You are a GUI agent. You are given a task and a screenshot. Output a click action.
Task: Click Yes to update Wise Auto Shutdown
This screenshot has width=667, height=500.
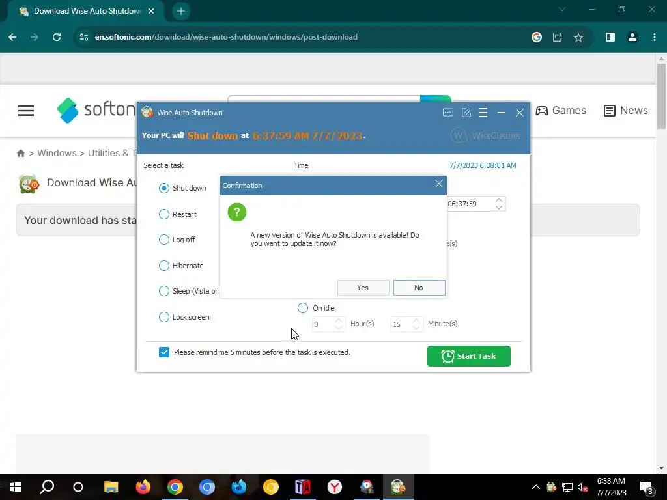tap(363, 288)
